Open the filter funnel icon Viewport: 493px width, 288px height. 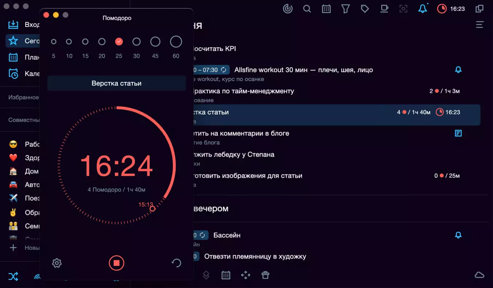(345, 9)
